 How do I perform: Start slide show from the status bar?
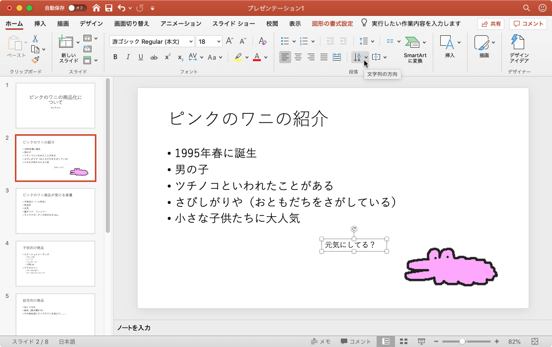click(x=421, y=341)
